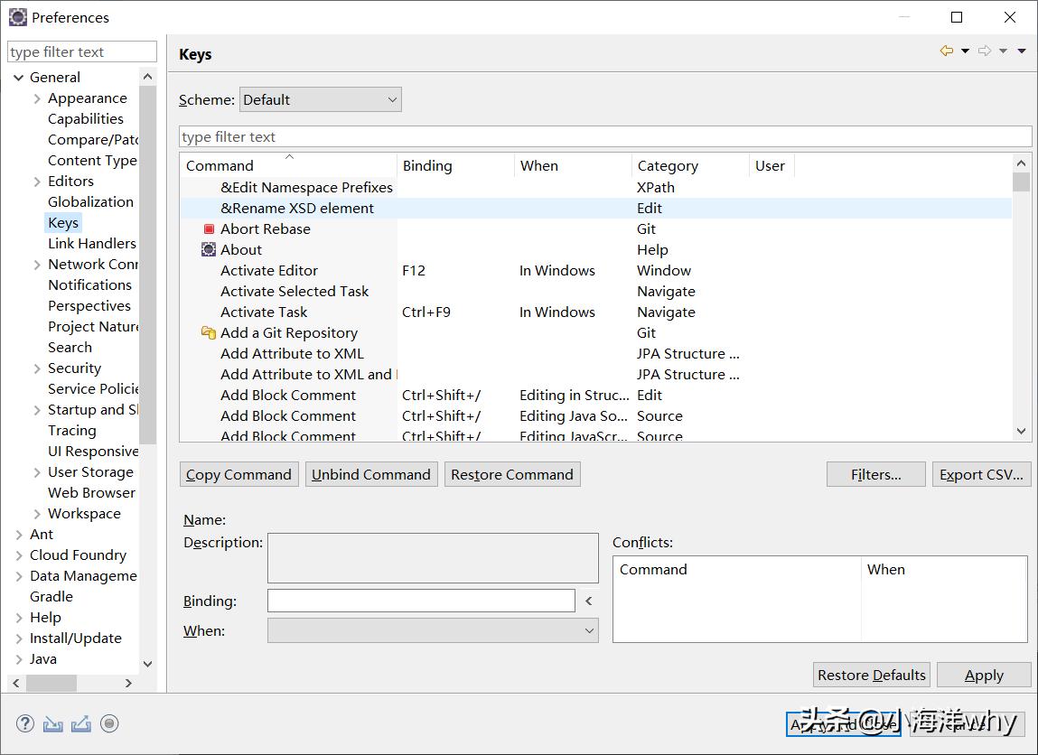This screenshot has height=755, width=1038.
Task: Click the Restore Defaults button
Action: click(x=871, y=676)
